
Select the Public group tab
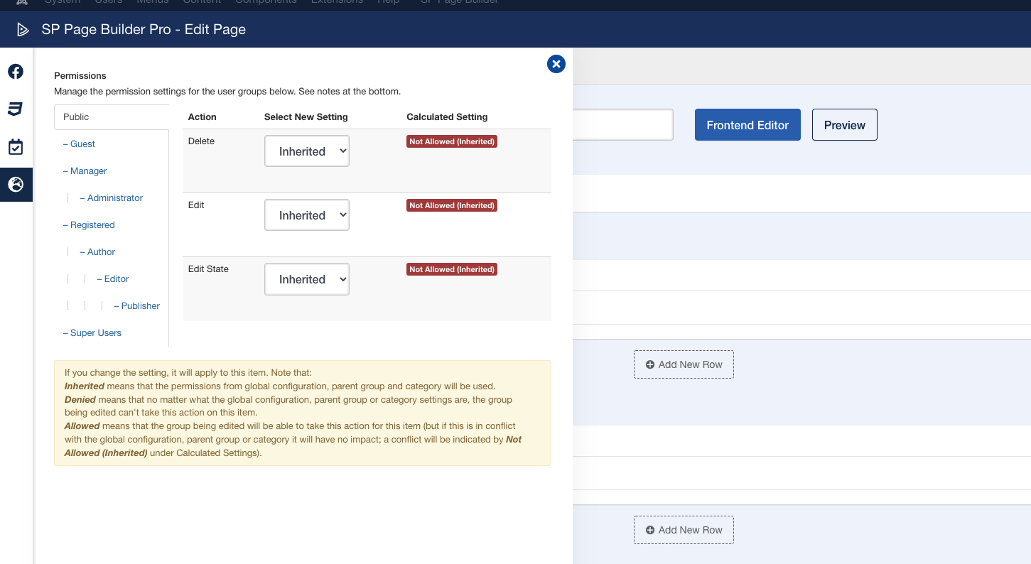[111, 117]
